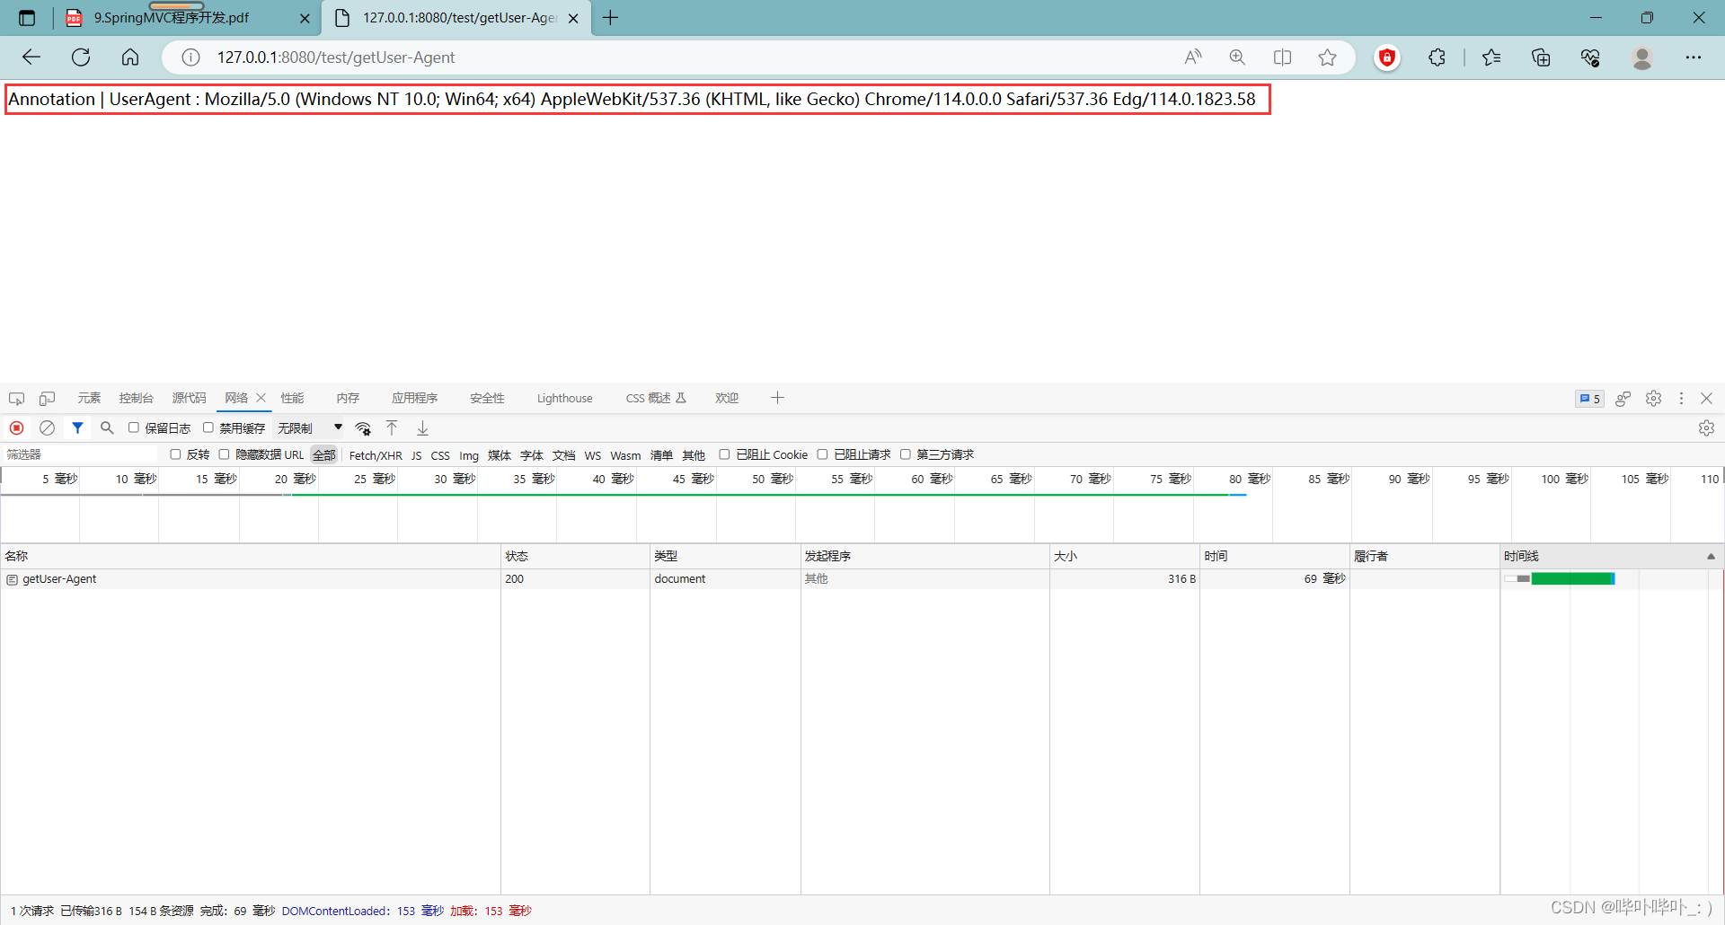1725x925 pixels.
Task: Open the Extensions puzzle icon
Action: 1437,57
